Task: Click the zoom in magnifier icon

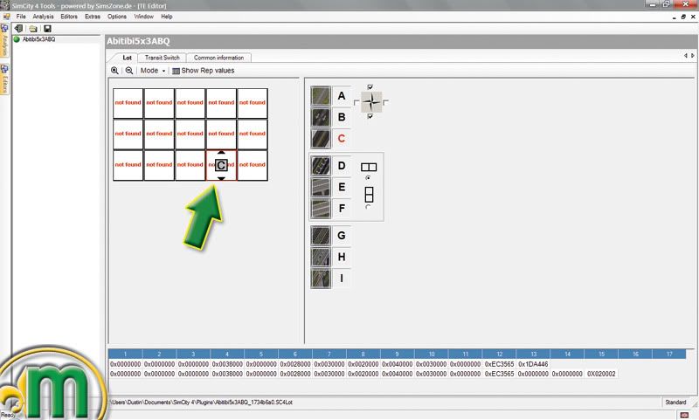Action: [x=114, y=71]
